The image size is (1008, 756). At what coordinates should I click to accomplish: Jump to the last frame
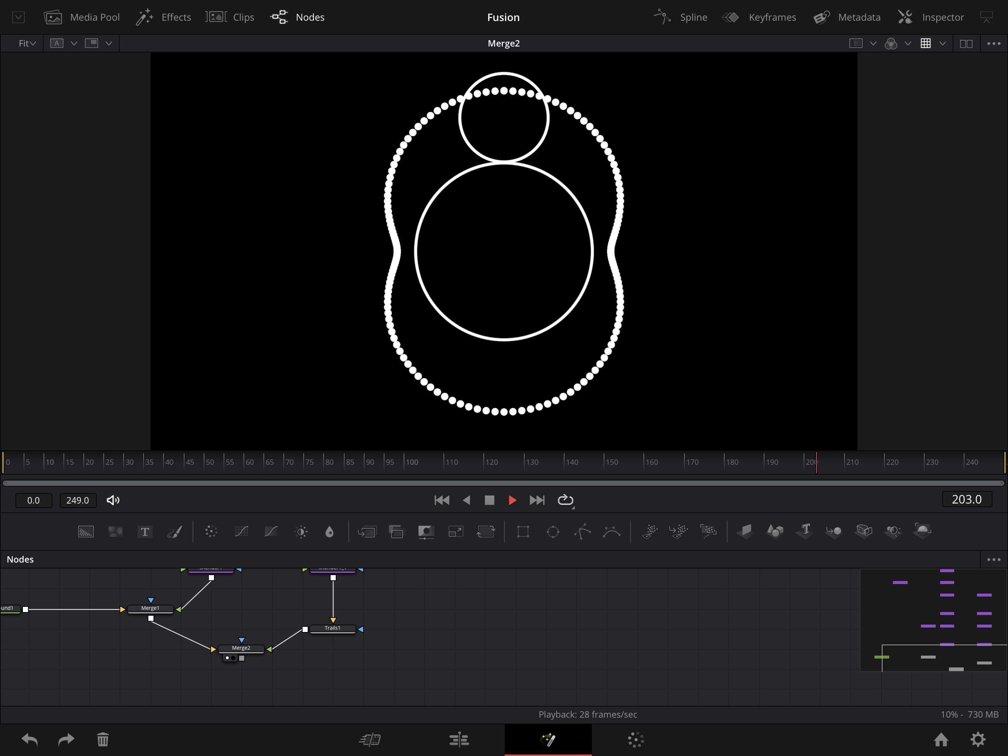click(x=537, y=500)
